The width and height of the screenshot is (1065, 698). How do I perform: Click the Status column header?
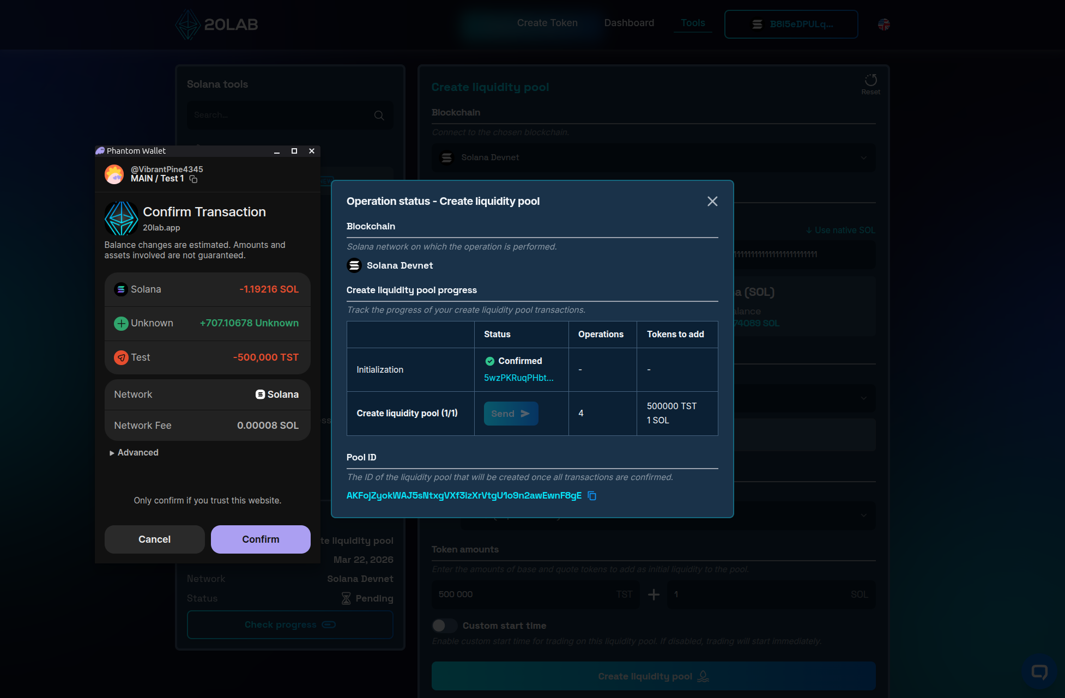(x=497, y=335)
